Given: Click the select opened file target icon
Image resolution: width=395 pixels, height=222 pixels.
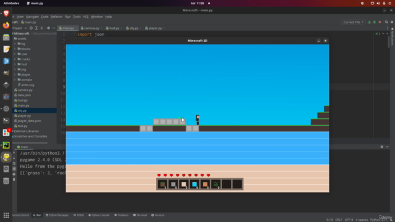Looking at the screenshot, I should [x=31, y=28].
